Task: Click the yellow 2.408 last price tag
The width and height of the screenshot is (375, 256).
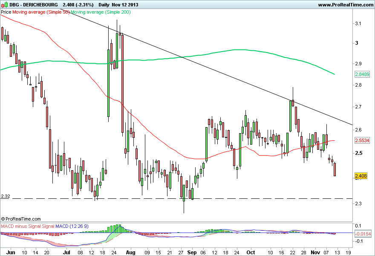Action: pyautogui.click(x=361, y=176)
